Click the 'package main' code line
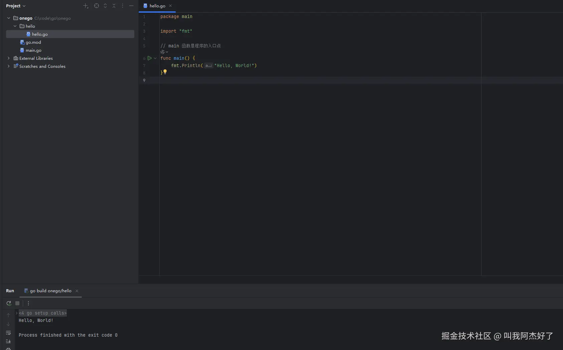Image resolution: width=563 pixels, height=350 pixels. tap(176, 16)
